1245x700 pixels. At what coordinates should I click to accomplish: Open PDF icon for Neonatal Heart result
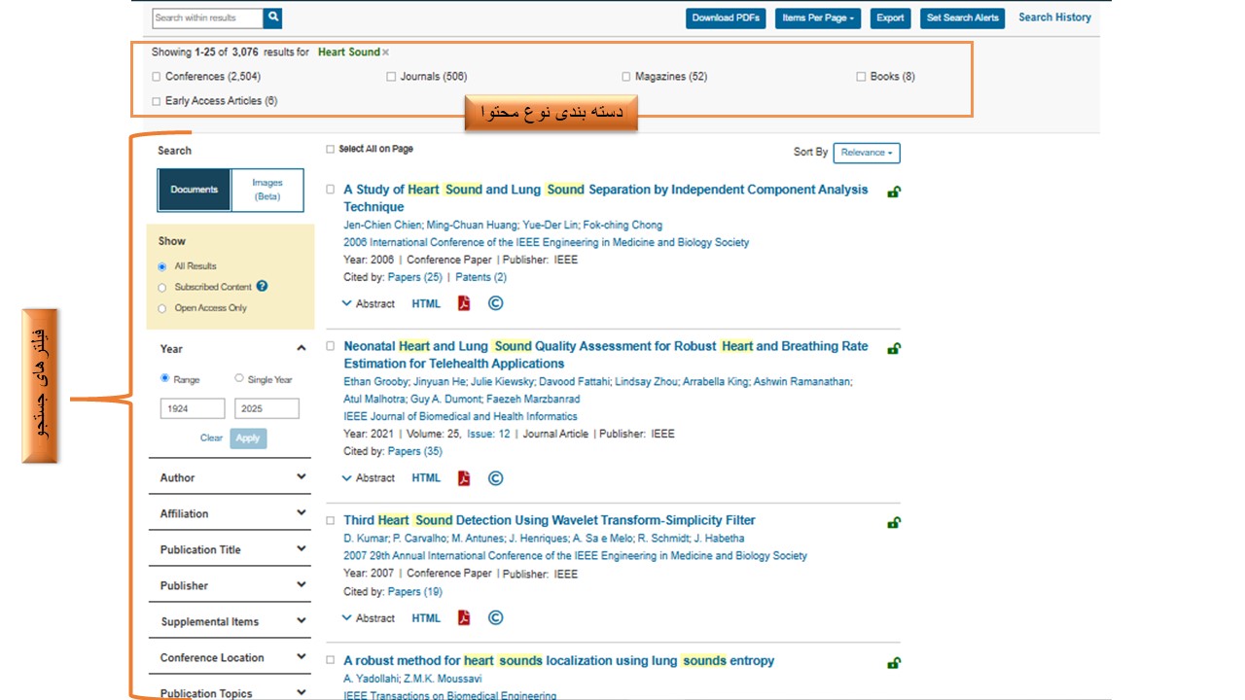[464, 478]
